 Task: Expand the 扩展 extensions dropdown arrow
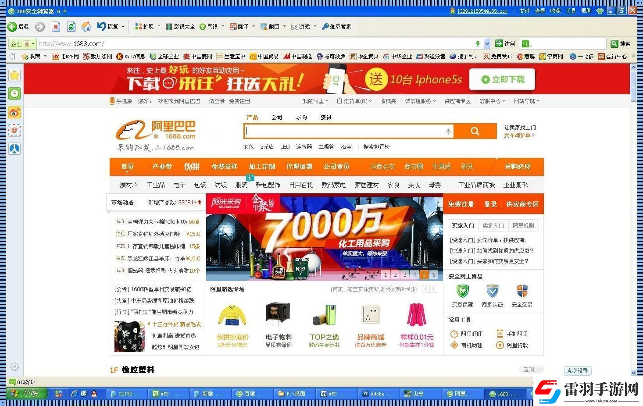tap(159, 26)
